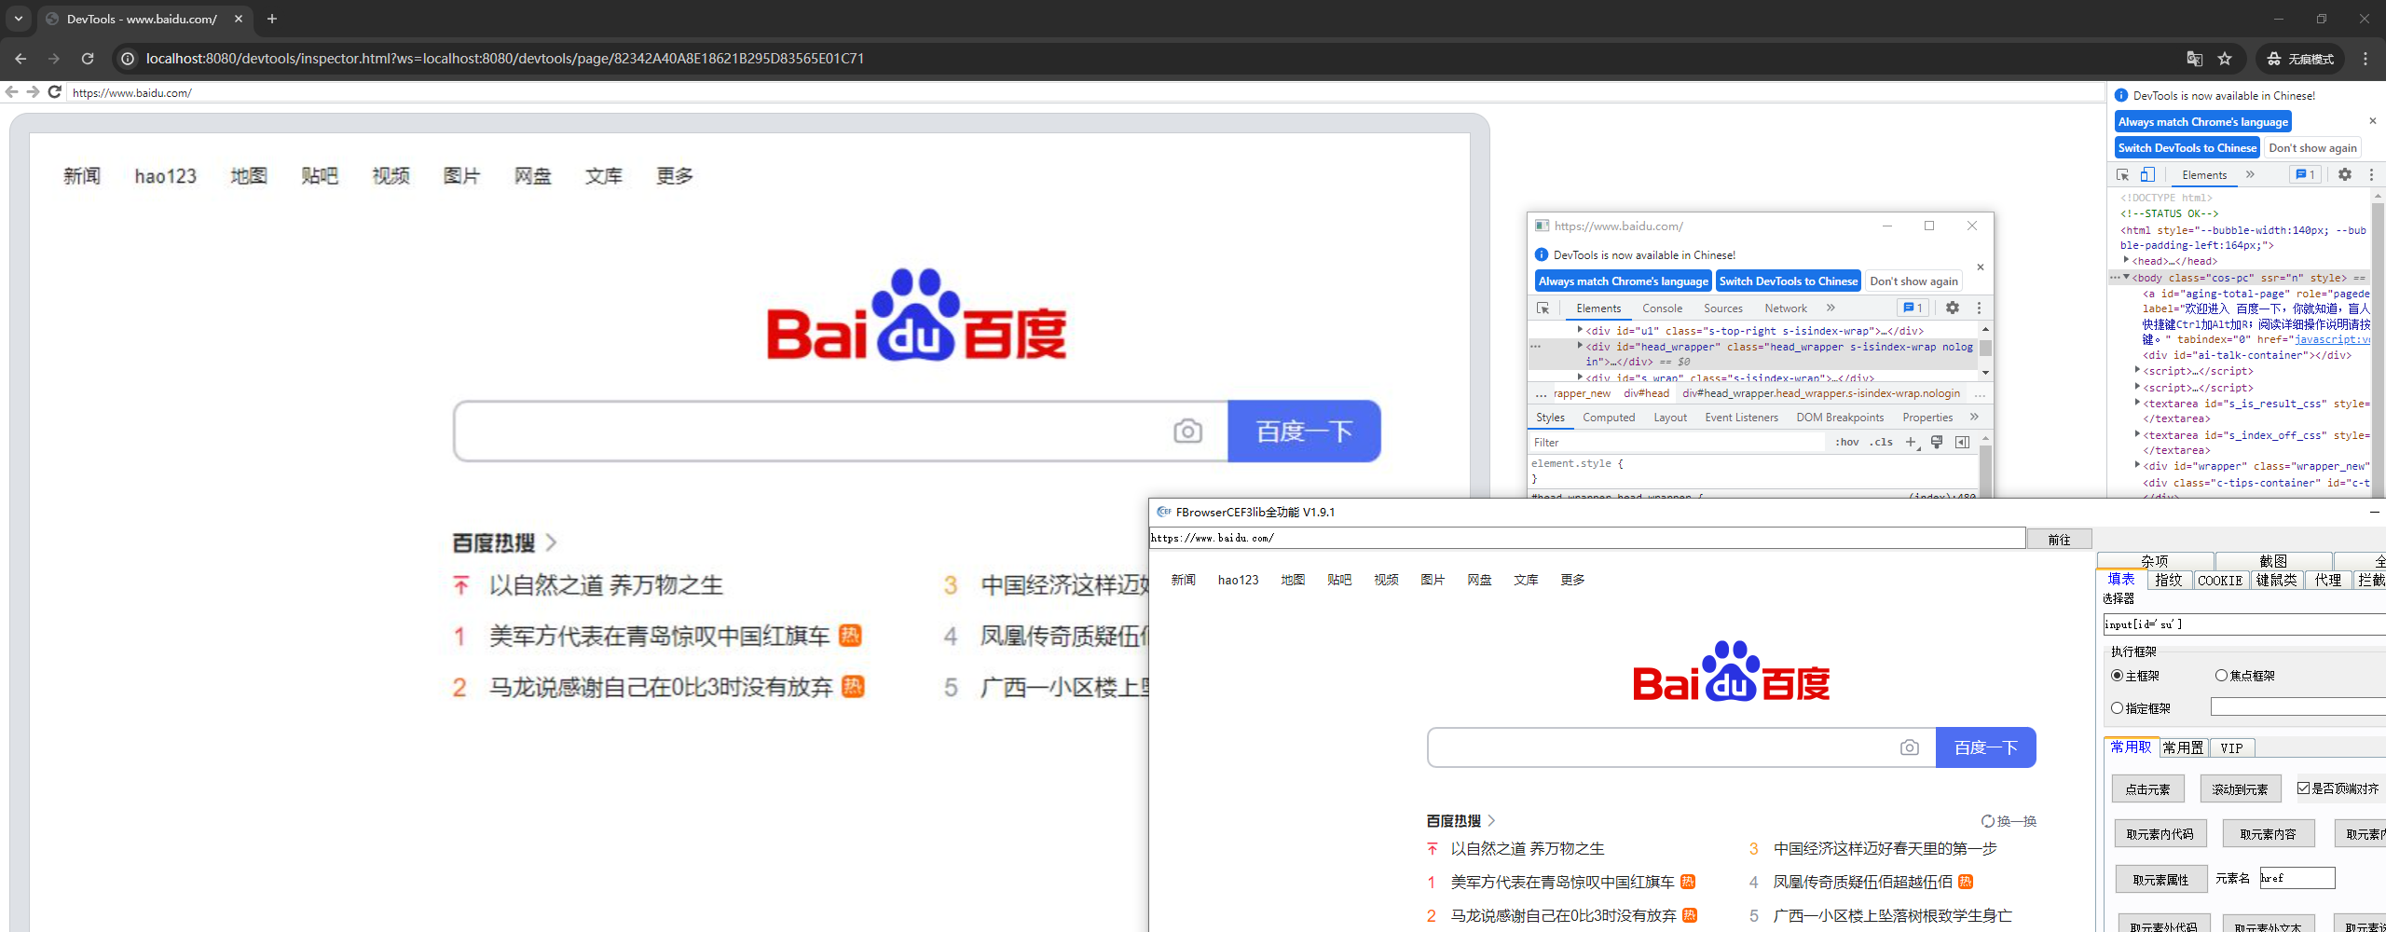
Task: Open the issues badge in floating DevTools window
Action: tap(1913, 308)
